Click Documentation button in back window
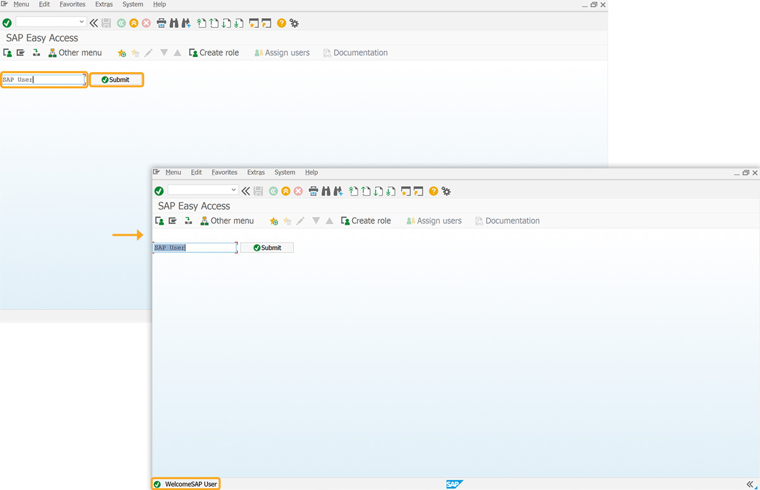This screenshot has width=760, height=490. click(x=355, y=53)
